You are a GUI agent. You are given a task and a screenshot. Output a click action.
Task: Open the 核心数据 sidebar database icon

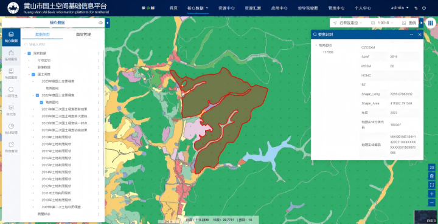click(11, 35)
